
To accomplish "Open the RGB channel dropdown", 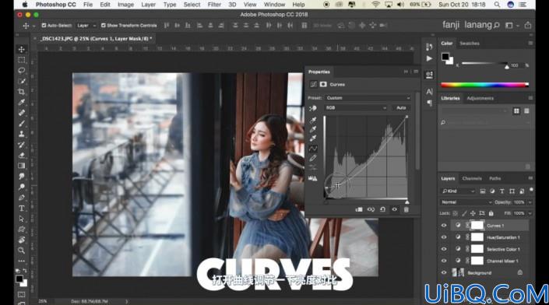I will [355, 107].
